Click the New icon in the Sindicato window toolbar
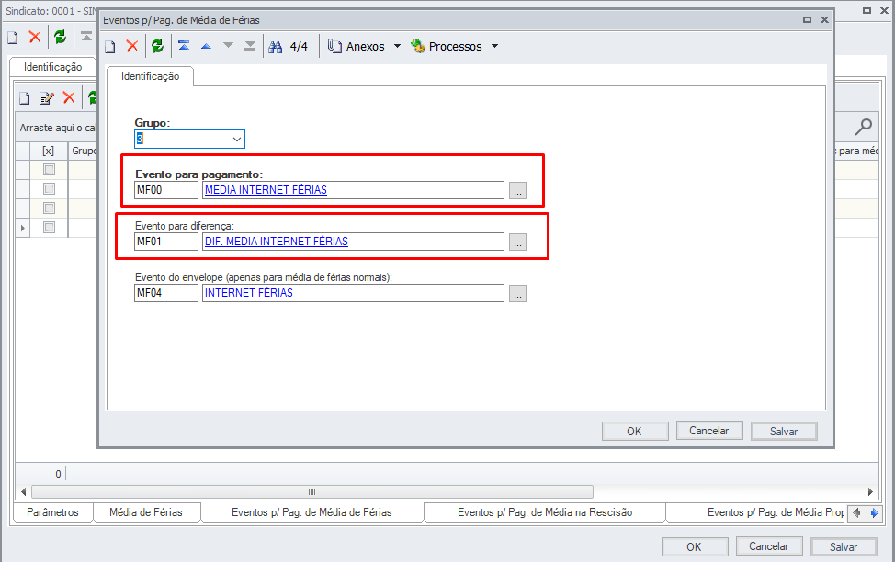This screenshot has height=562, width=895. (x=13, y=38)
